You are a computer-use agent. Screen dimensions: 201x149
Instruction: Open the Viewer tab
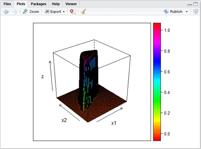[x=71, y=4]
